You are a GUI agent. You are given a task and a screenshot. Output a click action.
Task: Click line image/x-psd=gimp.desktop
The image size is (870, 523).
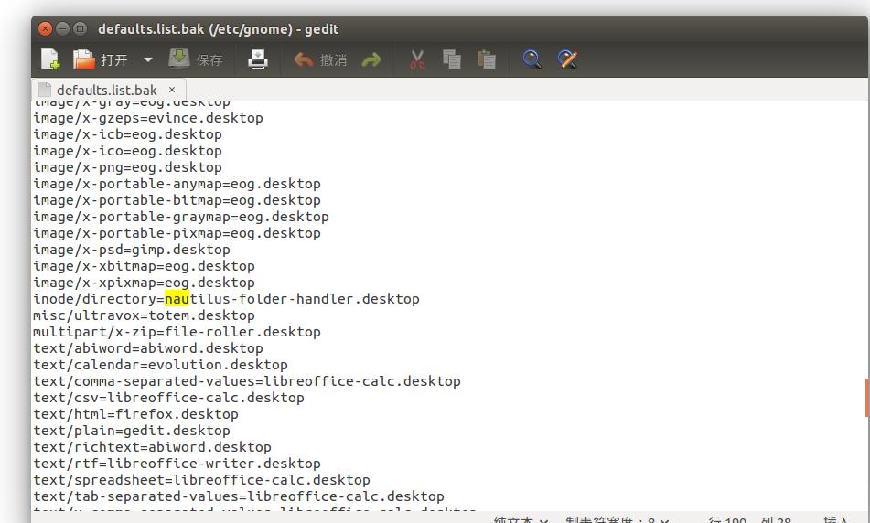132,250
